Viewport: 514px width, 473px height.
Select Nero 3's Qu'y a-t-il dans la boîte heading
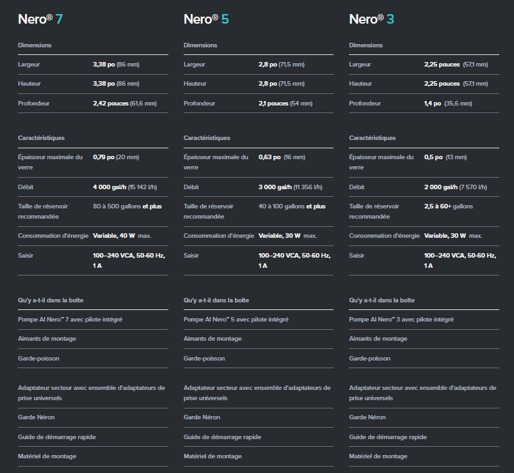coord(382,300)
